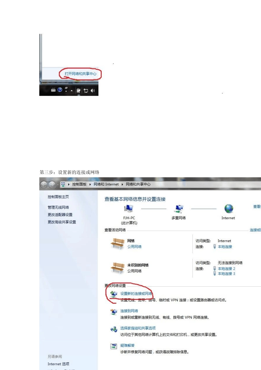Click the FJH-PC computer name text
The image size is (261, 370).
(129, 218)
